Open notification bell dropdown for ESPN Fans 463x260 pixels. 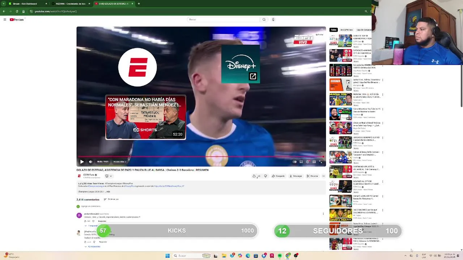click(108, 176)
